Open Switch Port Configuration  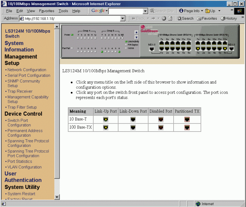pyautogui.click(x=19, y=123)
